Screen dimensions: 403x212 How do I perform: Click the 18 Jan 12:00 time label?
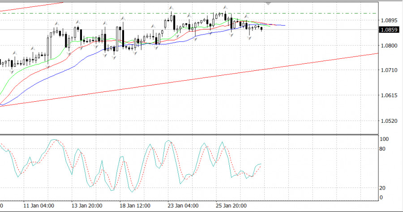pos(135,206)
